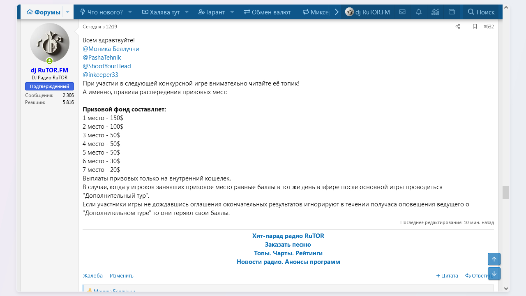Open the Обмен валют tab
The width and height of the screenshot is (526, 296).
pos(267,12)
